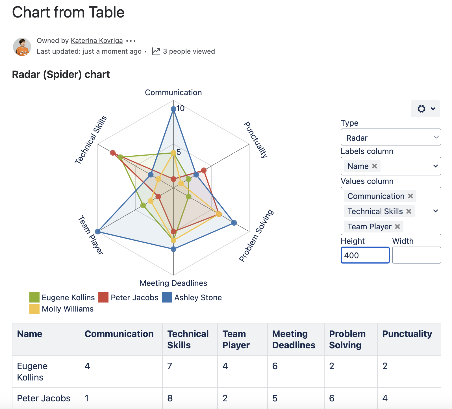This screenshot has width=452, height=409.
Task: Click the page views analytics icon
Action: tap(156, 51)
